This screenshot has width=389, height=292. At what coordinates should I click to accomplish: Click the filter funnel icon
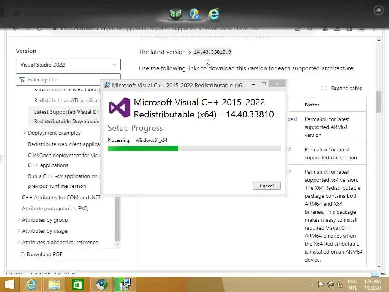click(22, 79)
